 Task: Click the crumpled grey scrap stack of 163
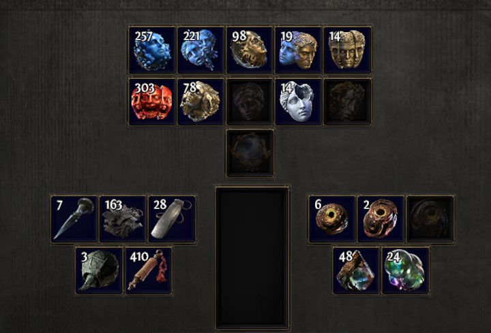123,219
